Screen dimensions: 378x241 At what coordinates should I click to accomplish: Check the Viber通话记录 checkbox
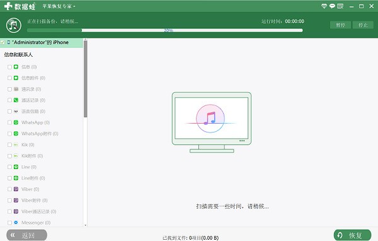coord(9,211)
